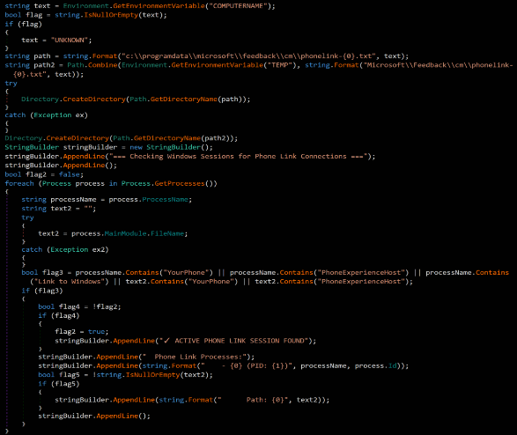
Task: Click the 'bool flag5' declaration line
Action: tap(126, 375)
